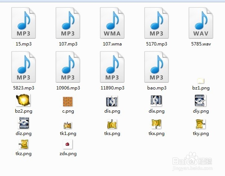Select the bao.mp3 audio file icon
Screen dimensions: 225x176
pyautogui.click(x=156, y=67)
